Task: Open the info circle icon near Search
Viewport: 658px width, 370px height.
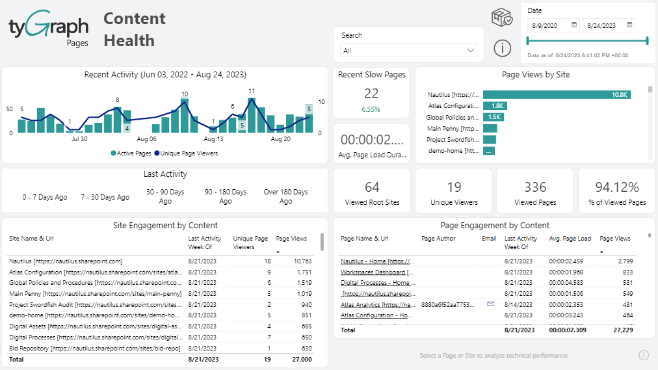Action: click(x=502, y=48)
